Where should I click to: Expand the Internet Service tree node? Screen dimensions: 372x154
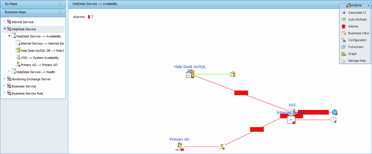pos(4,22)
